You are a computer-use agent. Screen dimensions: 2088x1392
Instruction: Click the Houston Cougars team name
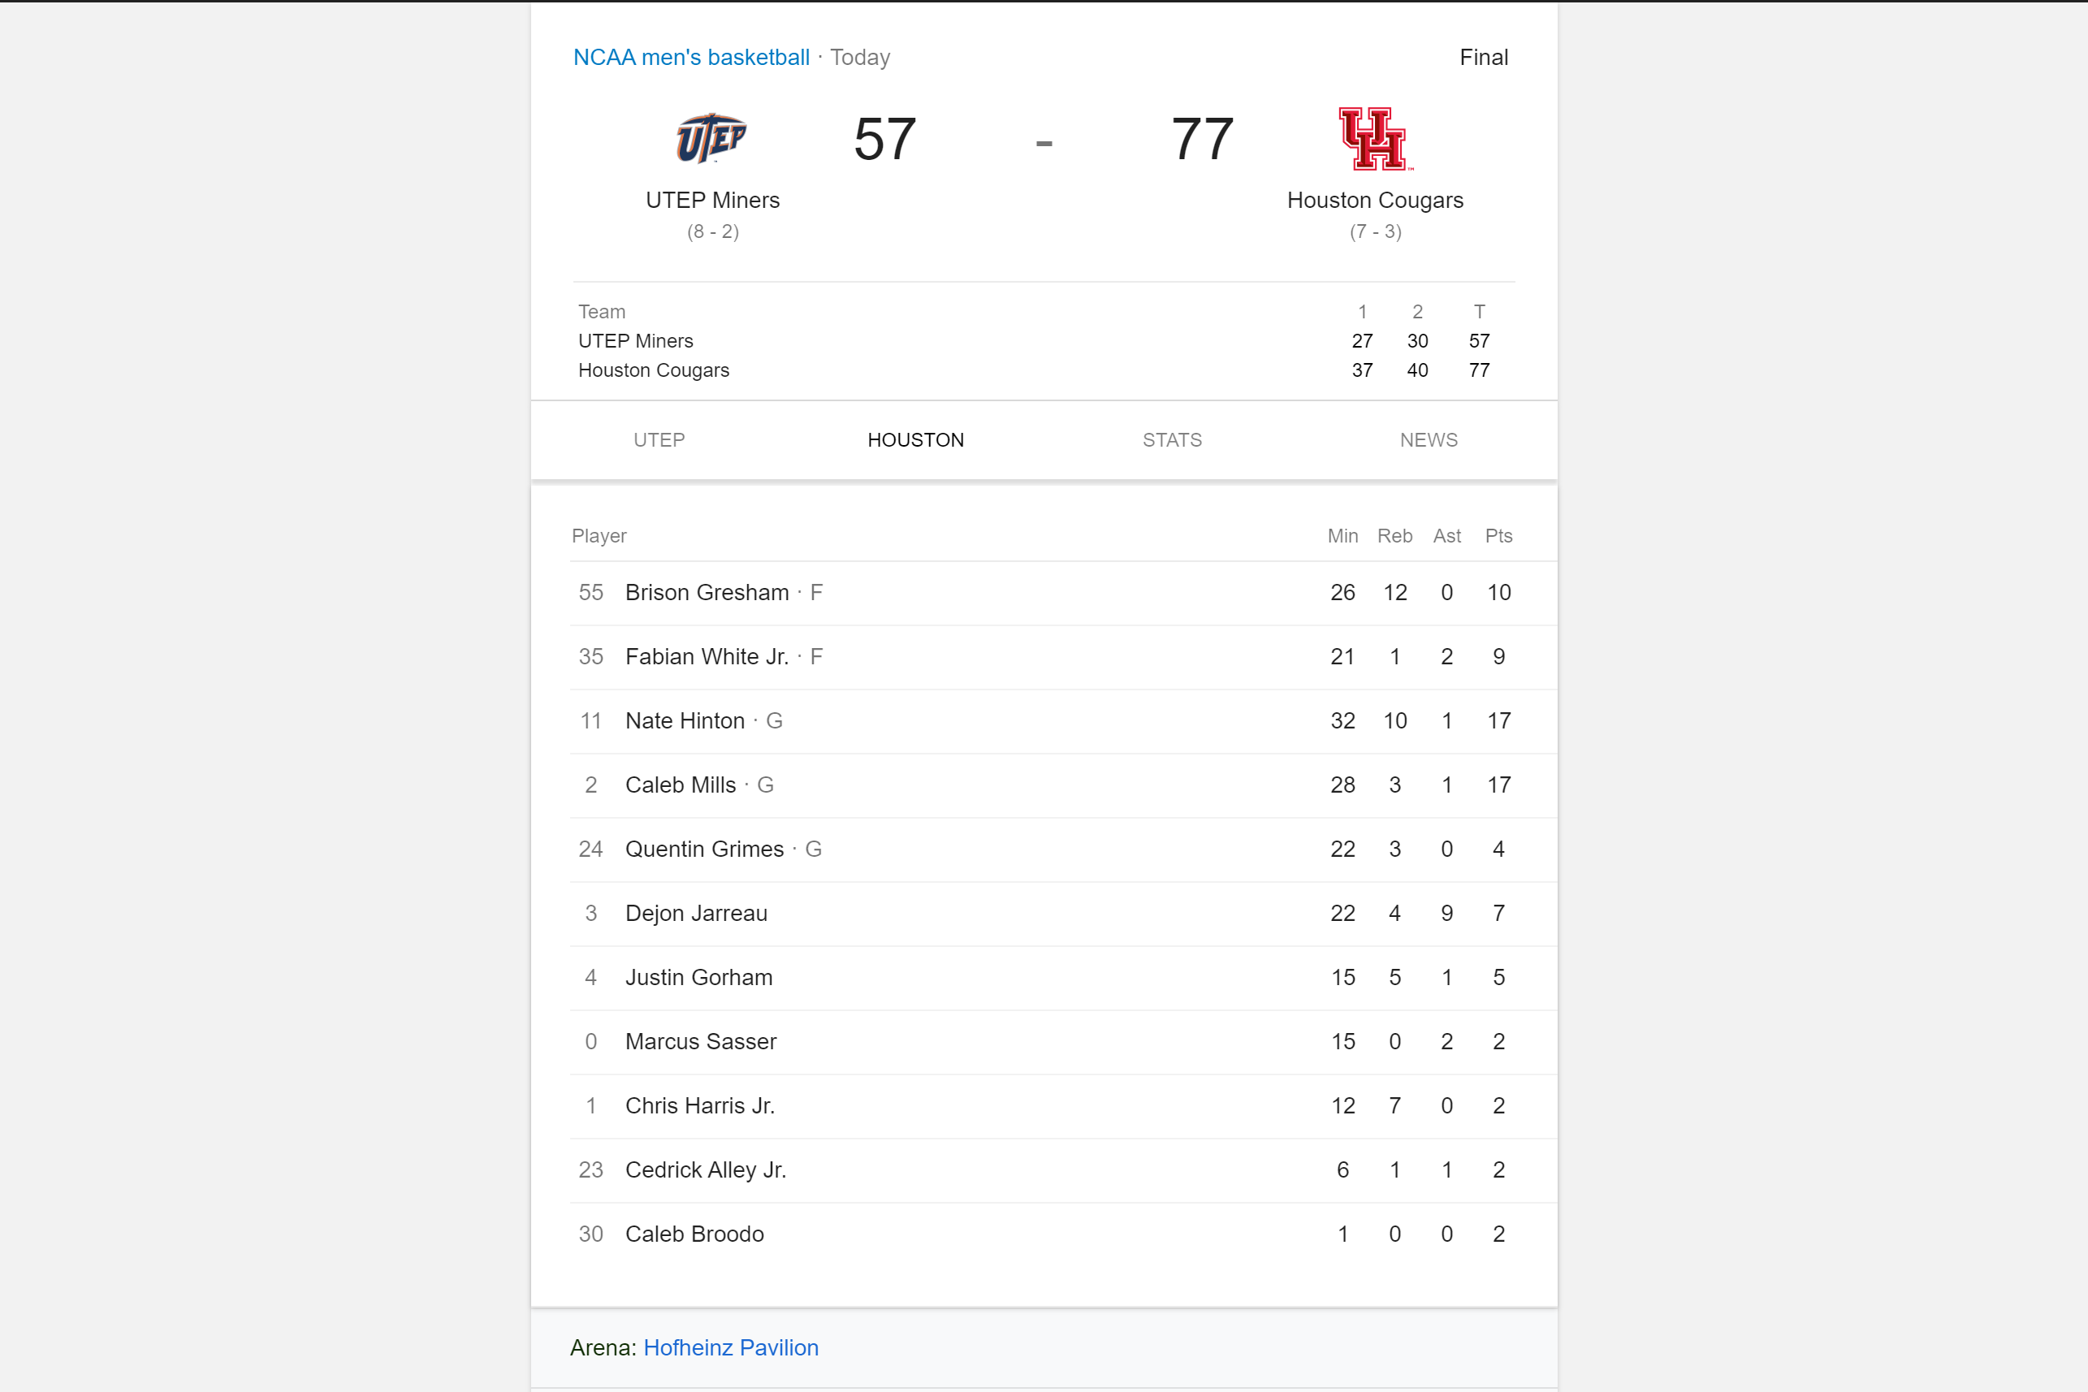click(x=1375, y=201)
